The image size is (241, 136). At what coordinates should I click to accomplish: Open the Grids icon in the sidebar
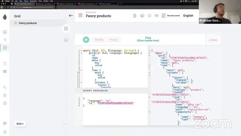tap(5, 48)
